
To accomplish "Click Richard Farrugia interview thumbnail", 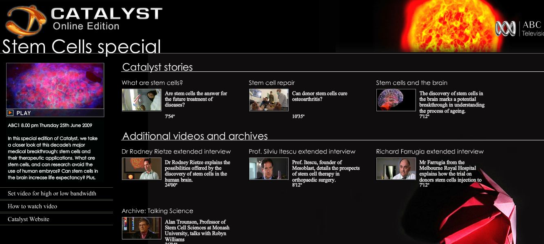I will (396, 169).
